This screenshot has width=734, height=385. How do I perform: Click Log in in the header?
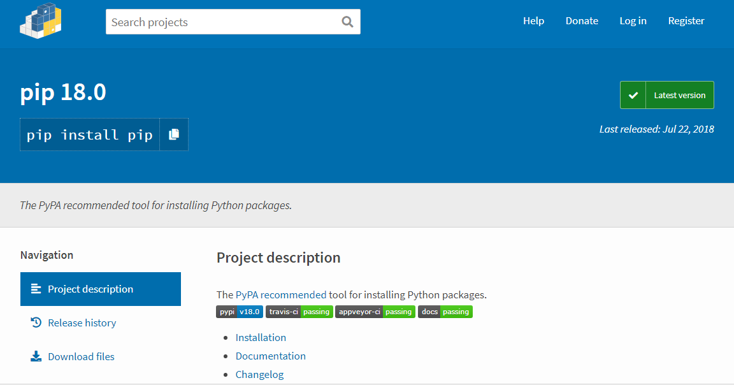coord(633,21)
